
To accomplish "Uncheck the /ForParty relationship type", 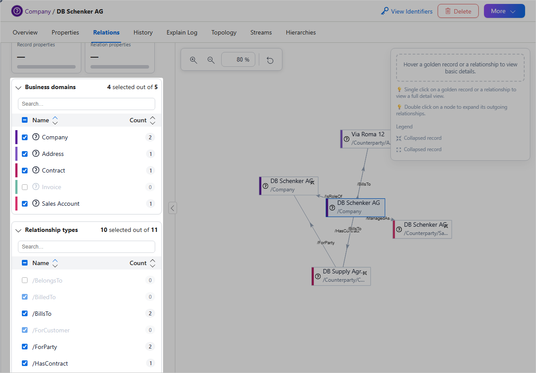I will pos(25,347).
